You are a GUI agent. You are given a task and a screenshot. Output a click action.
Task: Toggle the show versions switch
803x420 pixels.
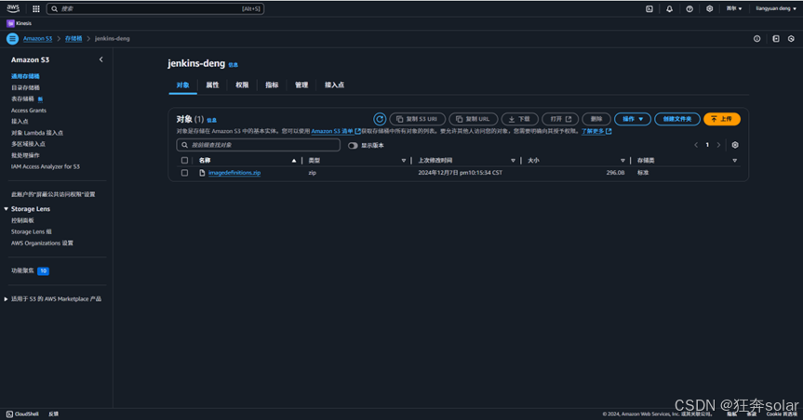pos(353,145)
